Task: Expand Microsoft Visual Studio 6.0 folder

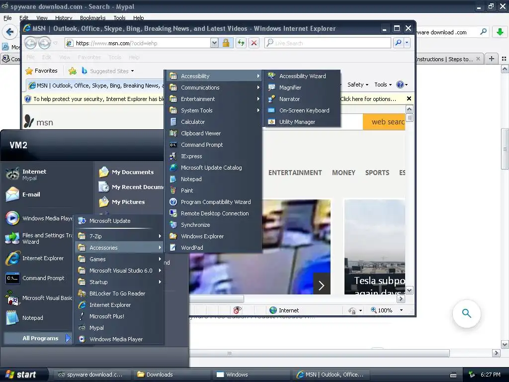Action: pos(119,271)
